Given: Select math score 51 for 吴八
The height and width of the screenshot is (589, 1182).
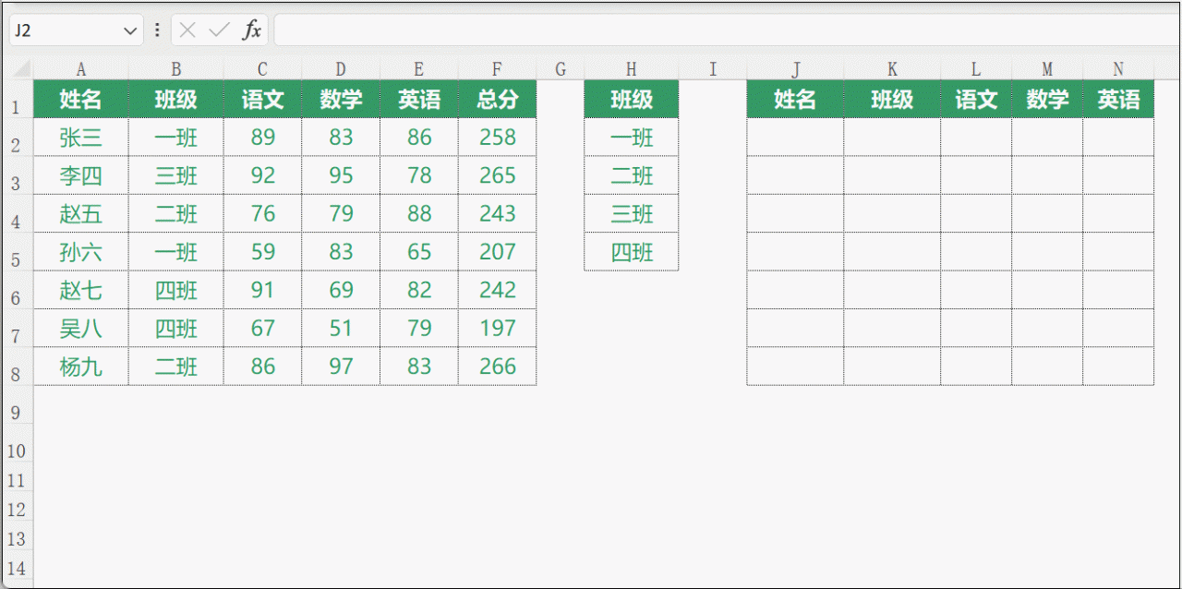Looking at the screenshot, I should [x=341, y=329].
